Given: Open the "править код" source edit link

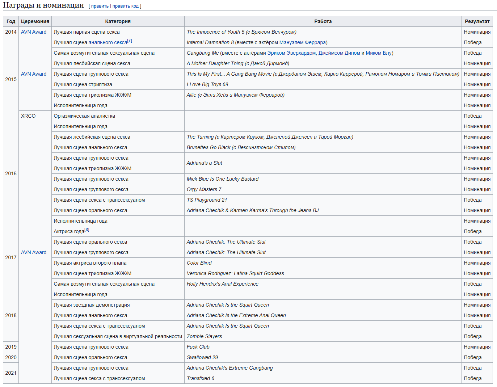Looking at the screenshot, I should [126, 6].
